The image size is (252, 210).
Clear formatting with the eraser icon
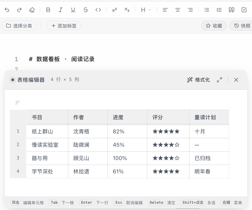coord(32,10)
